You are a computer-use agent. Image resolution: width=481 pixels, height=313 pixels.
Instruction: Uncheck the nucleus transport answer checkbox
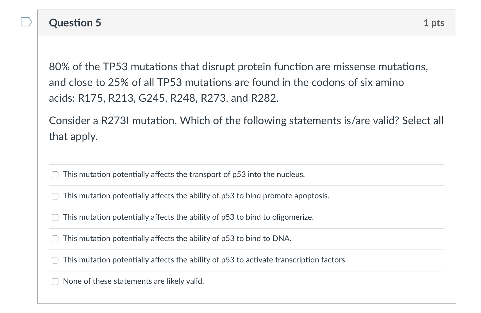(55, 174)
